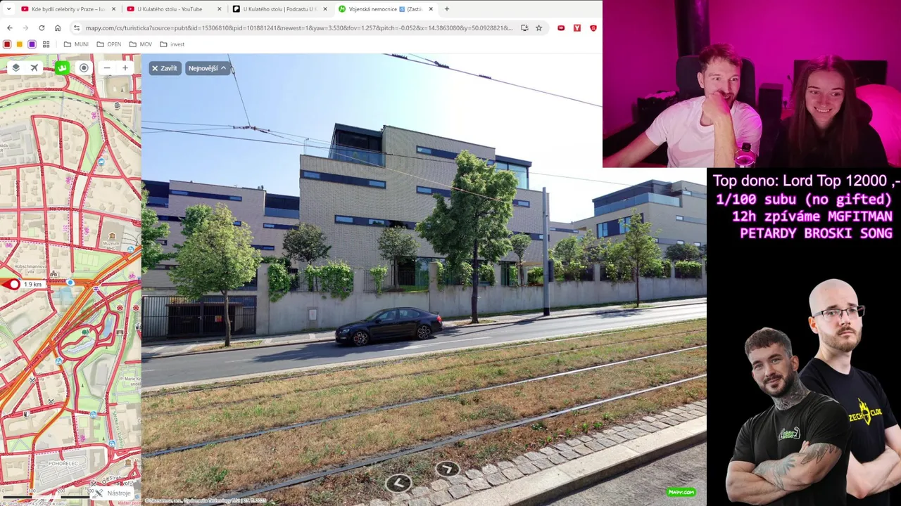Go back in browser history
Viewport: 901px width, 506px height.
pyautogui.click(x=10, y=28)
